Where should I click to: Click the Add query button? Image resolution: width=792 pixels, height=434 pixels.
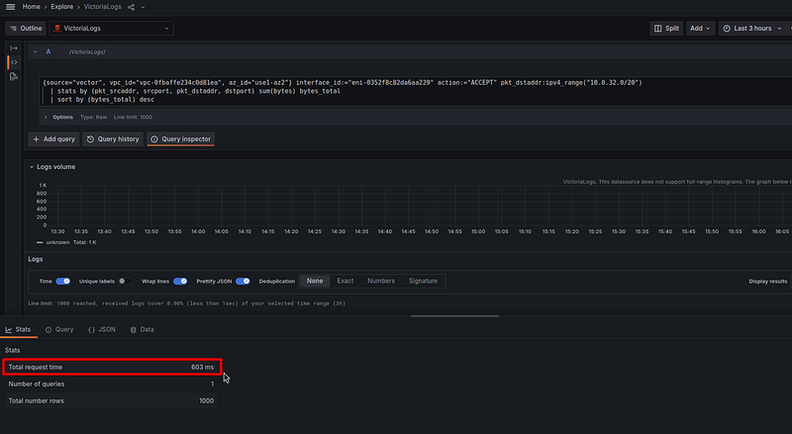pyautogui.click(x=53, y=139)
